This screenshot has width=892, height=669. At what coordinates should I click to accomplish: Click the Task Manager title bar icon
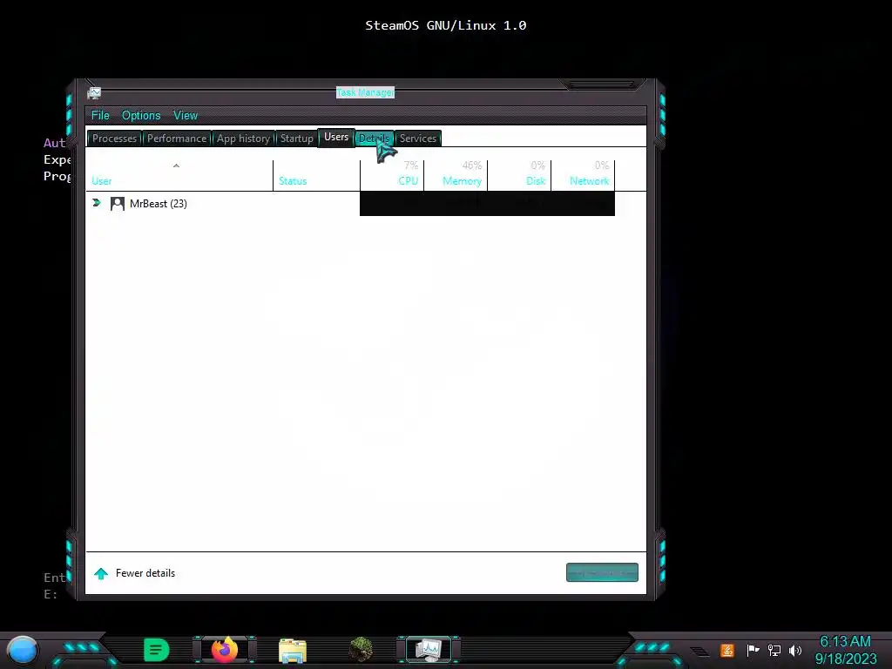click(94, 92)
